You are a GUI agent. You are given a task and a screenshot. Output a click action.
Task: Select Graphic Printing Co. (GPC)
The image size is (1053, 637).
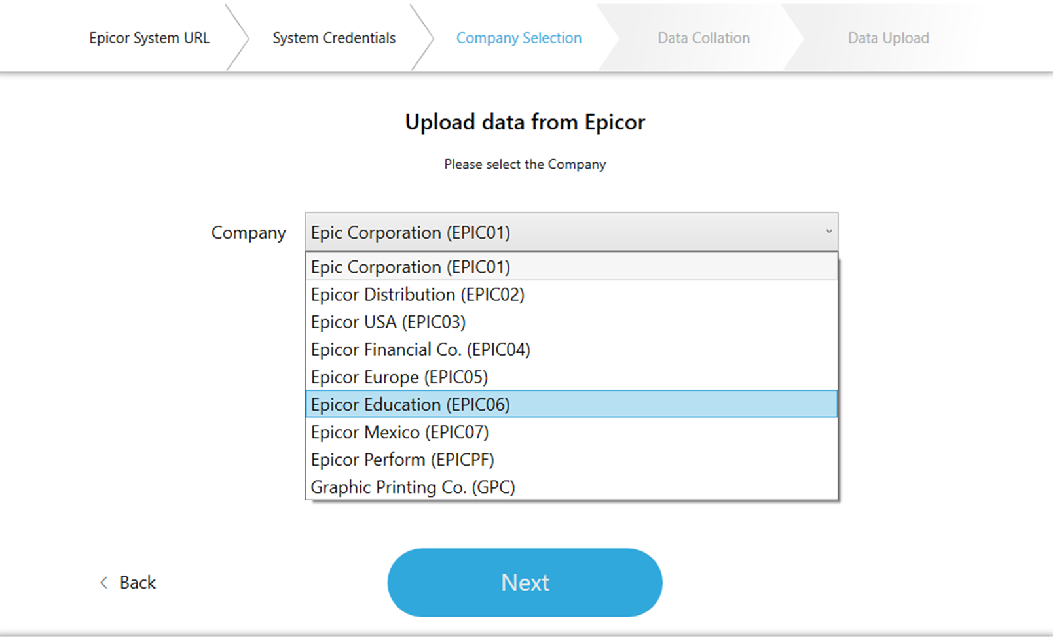[x=413, y=487]
